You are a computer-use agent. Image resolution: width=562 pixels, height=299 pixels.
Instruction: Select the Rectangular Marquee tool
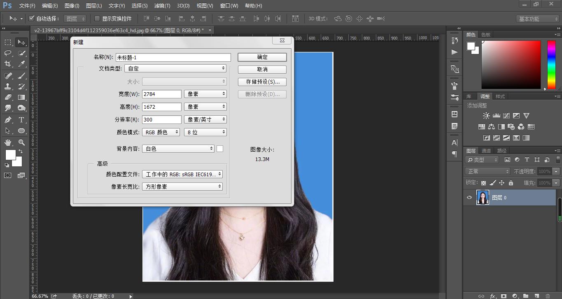(8, 42)
